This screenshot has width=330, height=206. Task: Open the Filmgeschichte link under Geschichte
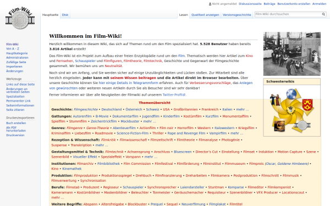pyautogui.click(x=85, y=109)
